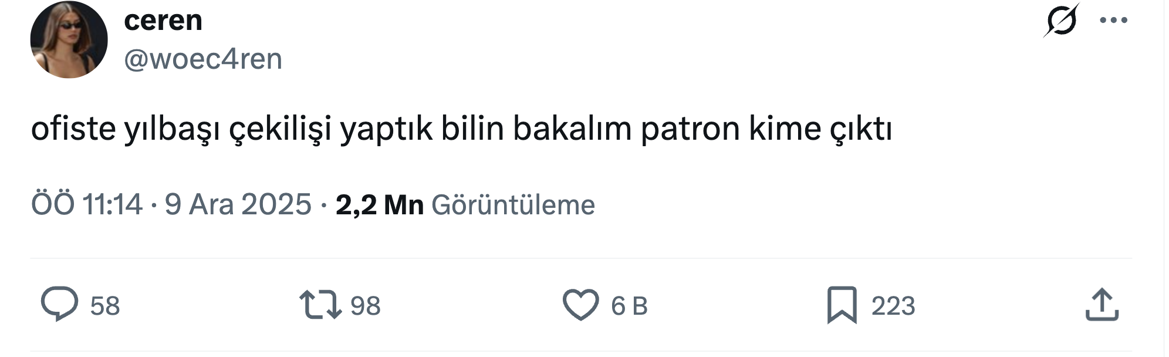
Task: Open the Grok explain-post icon
Action: pyautogui.click(x=1061, y=21)
